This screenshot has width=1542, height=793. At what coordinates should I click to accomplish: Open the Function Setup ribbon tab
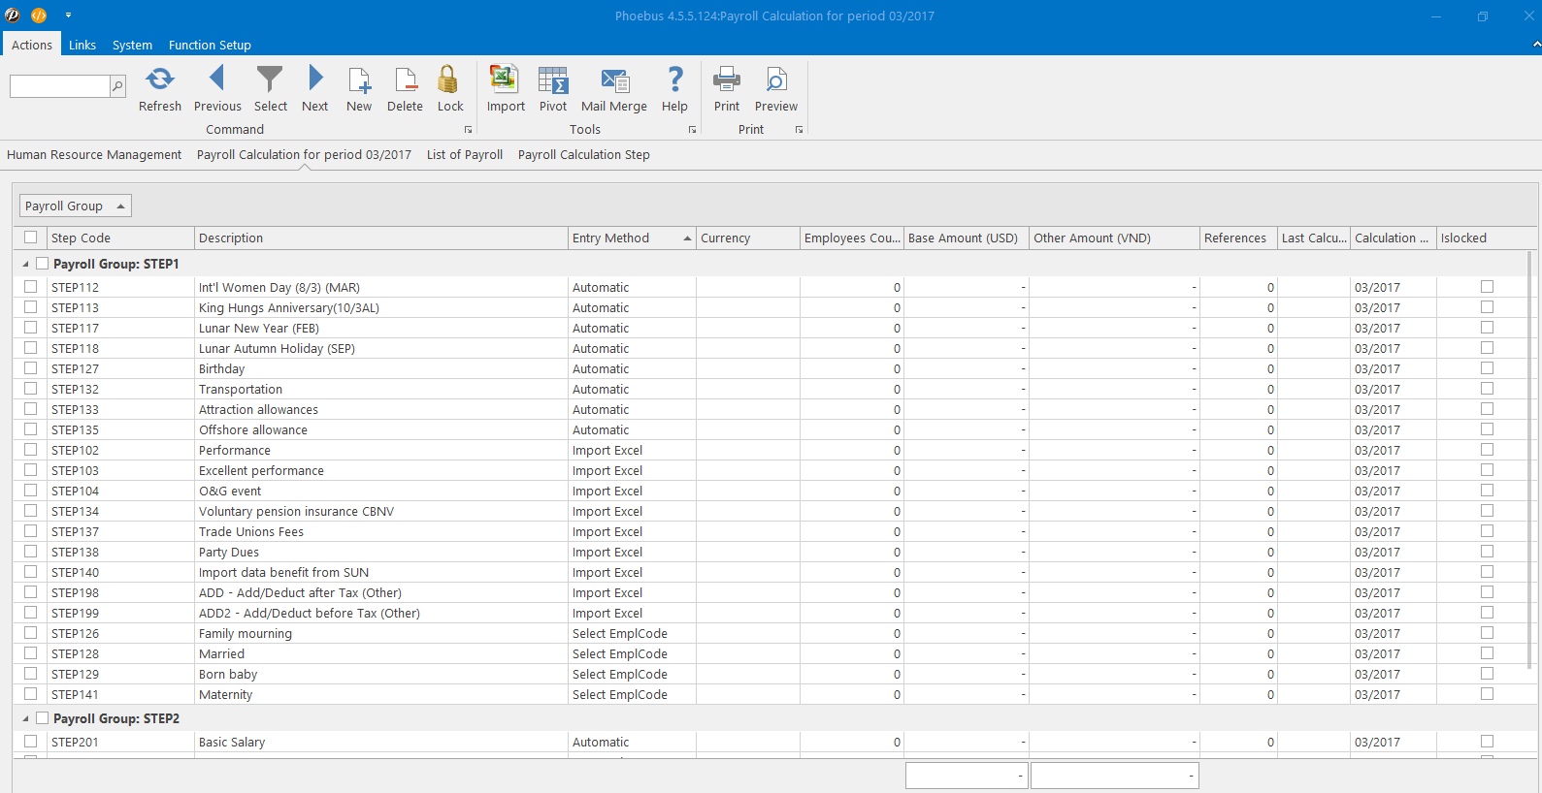click(x=210, y=45)
